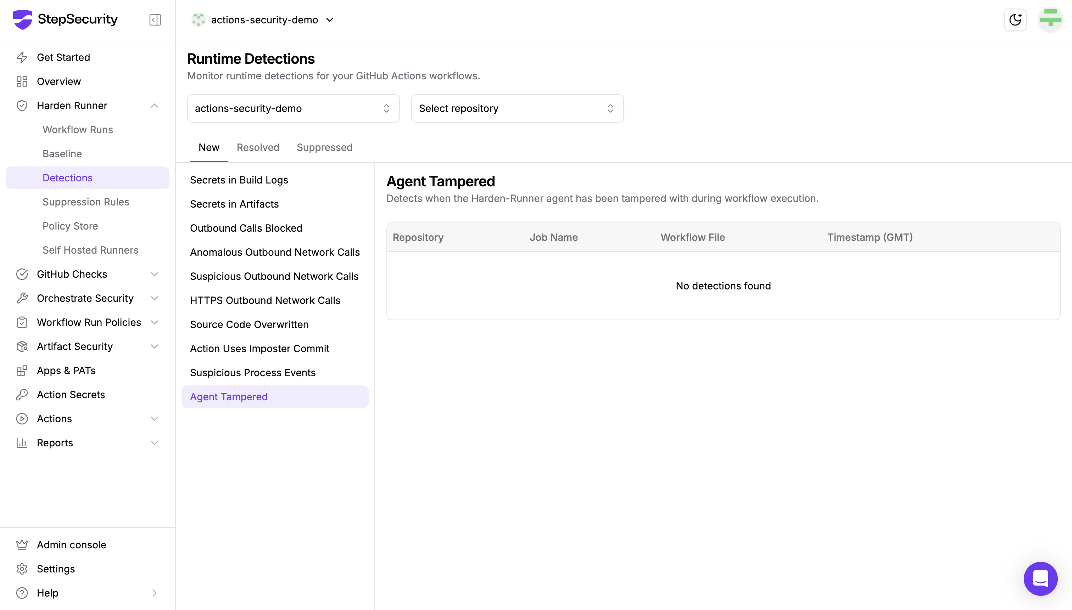Click the Apps & PATs icon
The height and width of the screenshot is (610, 1072).
point(22,371)
